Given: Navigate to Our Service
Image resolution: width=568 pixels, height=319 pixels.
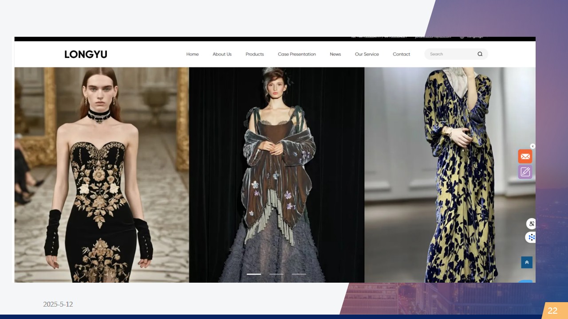Looking at the screenshot, I should (367, 54).
